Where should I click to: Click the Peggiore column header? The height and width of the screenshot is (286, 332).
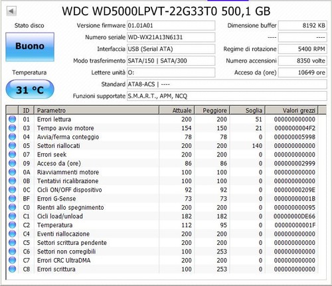click(212, 110)
